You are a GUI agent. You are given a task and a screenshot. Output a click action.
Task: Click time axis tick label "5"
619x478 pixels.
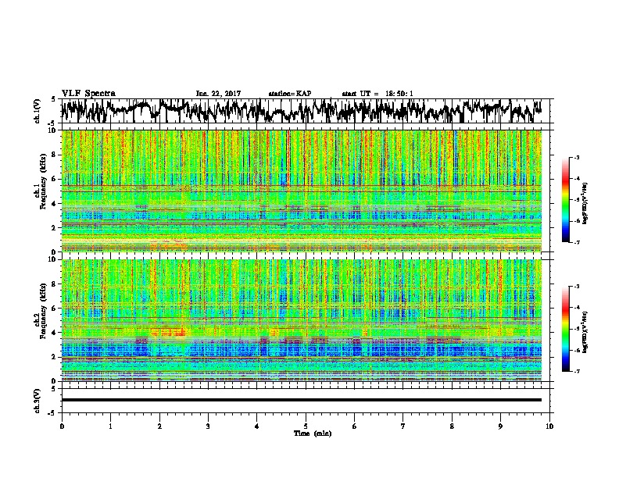(x=306, y=426)
